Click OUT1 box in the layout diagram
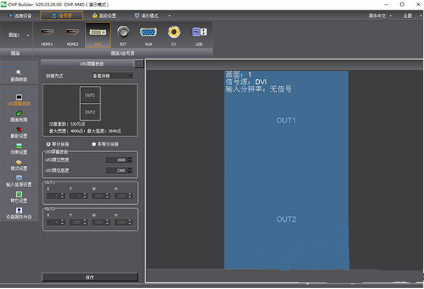 [x=90, y=95]
